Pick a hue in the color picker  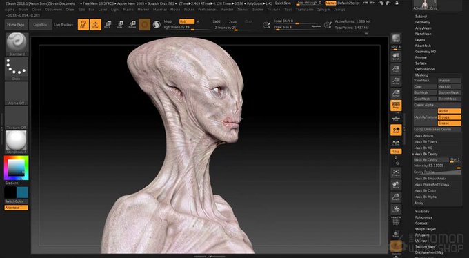point(17,168)
